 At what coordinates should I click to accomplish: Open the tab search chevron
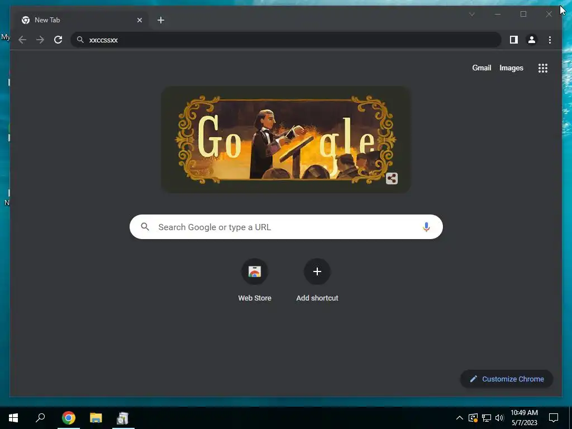click(x=471, y=14)
